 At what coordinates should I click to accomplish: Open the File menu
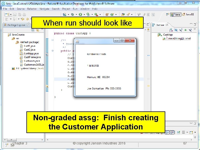pos(5,9)
